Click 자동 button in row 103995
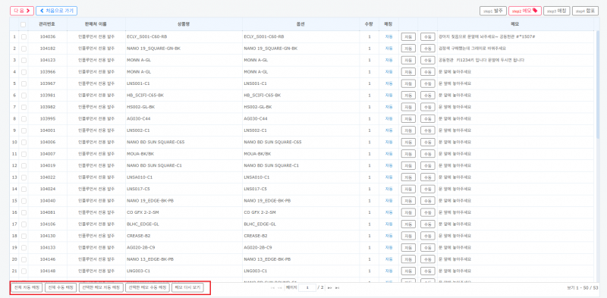The width and height of the screenshot is (607, 298). (x=408, y=119)
